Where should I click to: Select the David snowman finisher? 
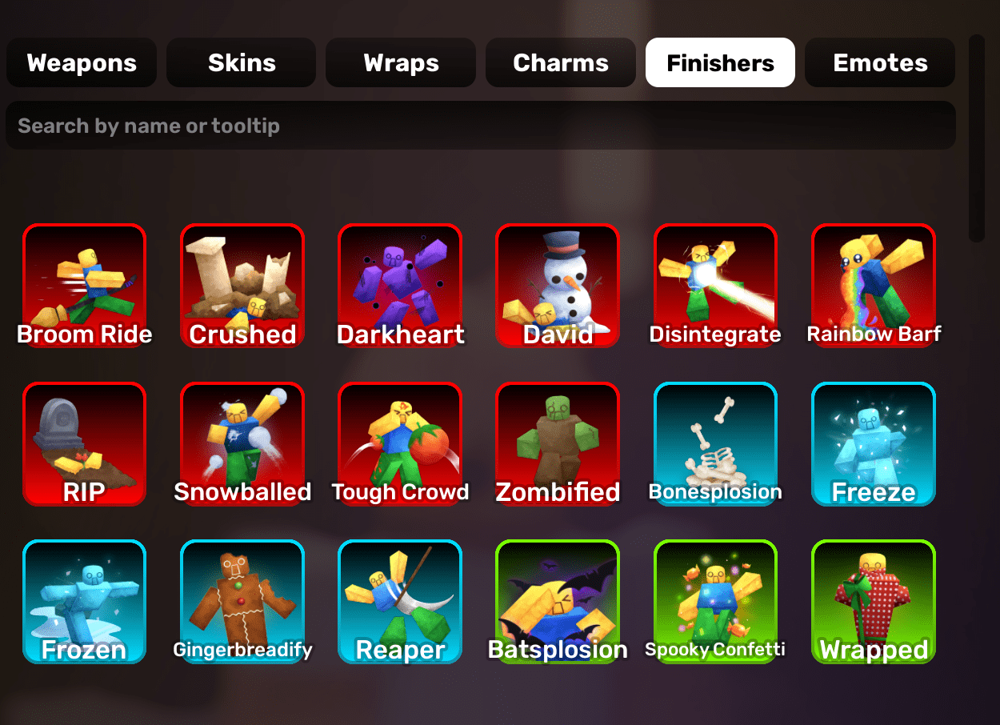point(558,286)
